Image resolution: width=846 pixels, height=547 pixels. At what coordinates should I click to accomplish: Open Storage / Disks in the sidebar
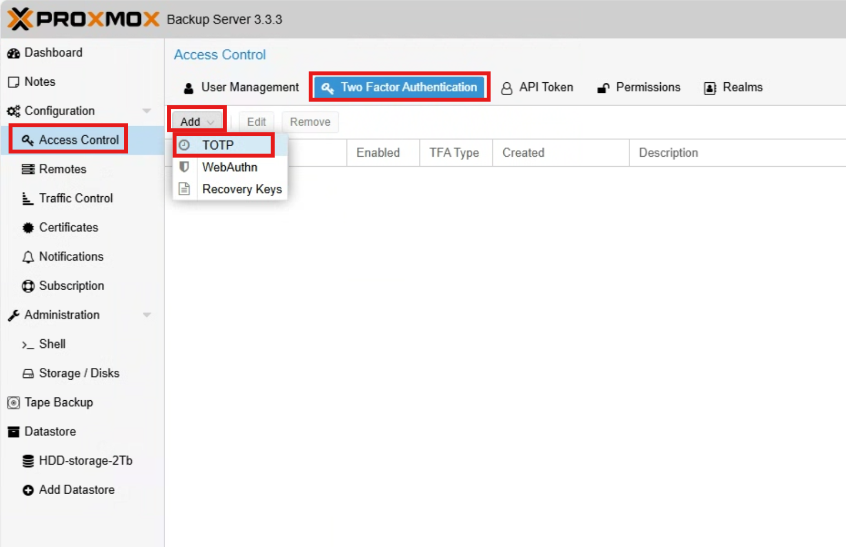pyautogui.click(x=82, y=374)
